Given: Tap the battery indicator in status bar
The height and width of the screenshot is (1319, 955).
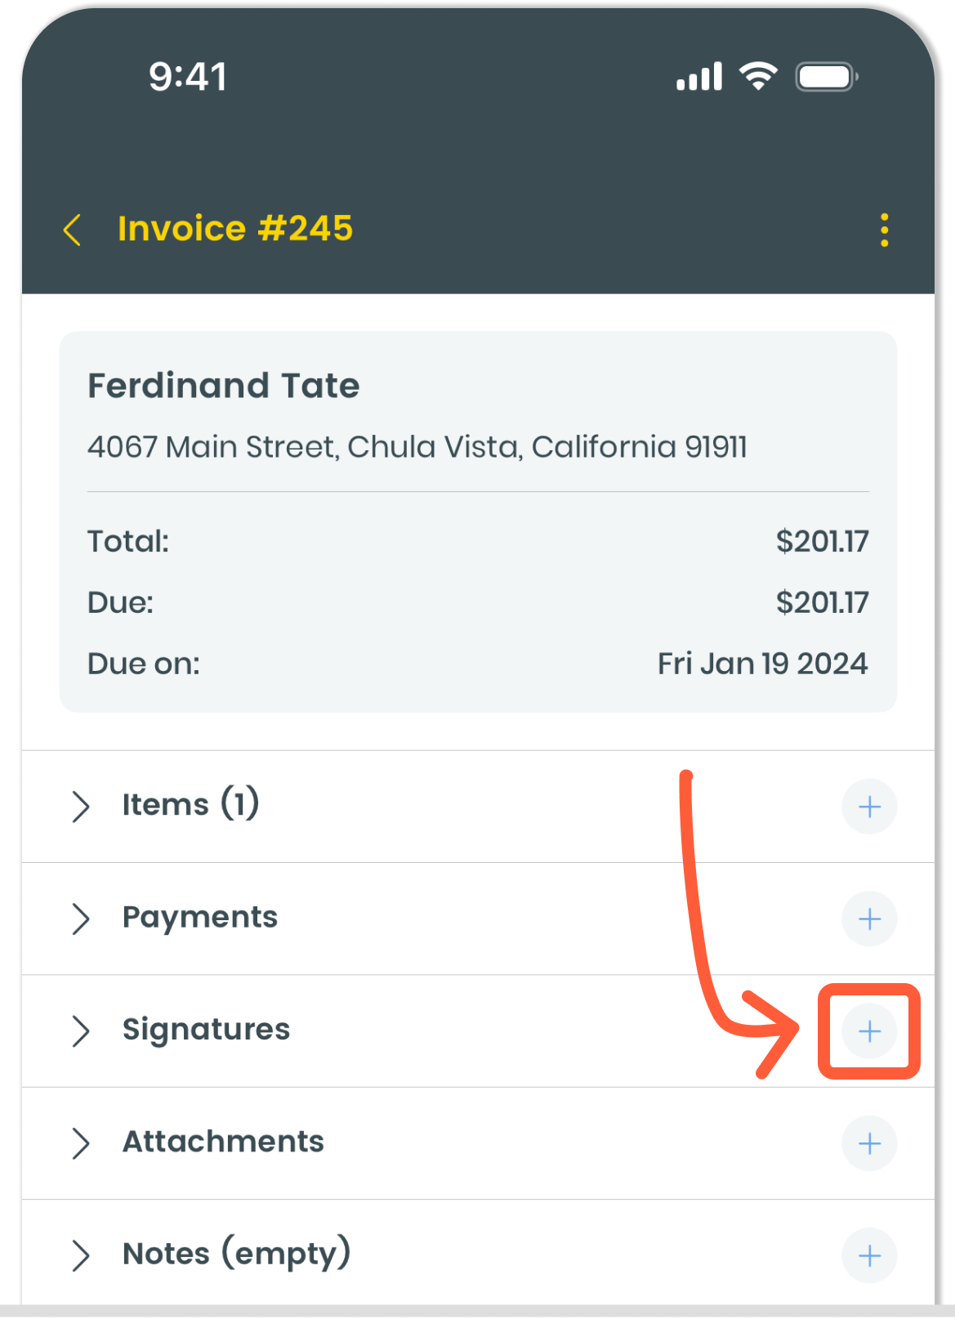Looking at the screenshot, I should click(x=826, y=78).
